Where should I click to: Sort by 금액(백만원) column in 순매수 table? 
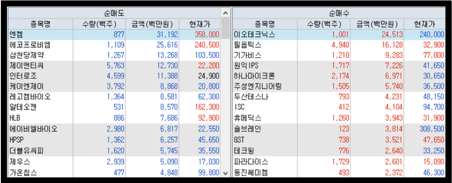click(x=377, y=24)
